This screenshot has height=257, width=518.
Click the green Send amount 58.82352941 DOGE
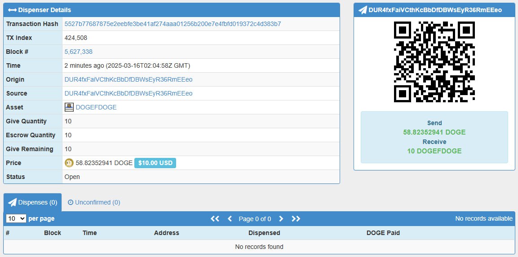[434, 132]
